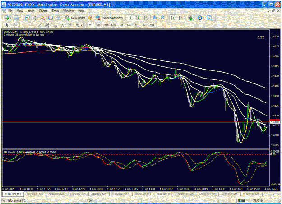The height and width of the screenshot is (204, 282).
Task: Open the Templates dropdown
Action: coord(210,18)
